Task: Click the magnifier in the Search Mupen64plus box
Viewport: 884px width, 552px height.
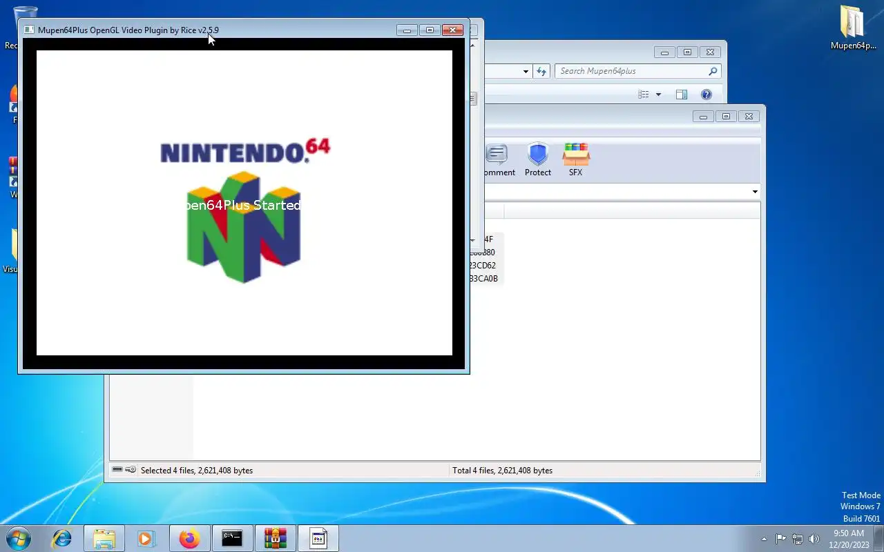Action: click(x=713, y=71)
